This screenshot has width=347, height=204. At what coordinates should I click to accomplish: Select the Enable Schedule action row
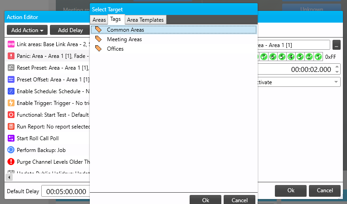(x=47, y=91)
